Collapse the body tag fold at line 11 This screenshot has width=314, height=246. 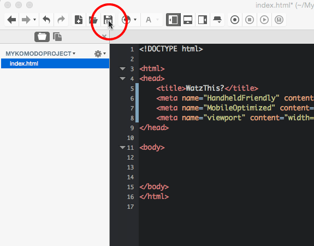click(x=122, y=148)
